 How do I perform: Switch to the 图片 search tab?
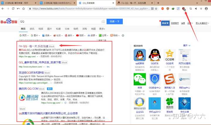tap(50, 29)
